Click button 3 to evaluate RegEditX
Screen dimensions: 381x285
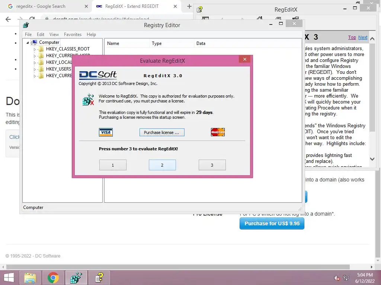[x=212, y=165]
